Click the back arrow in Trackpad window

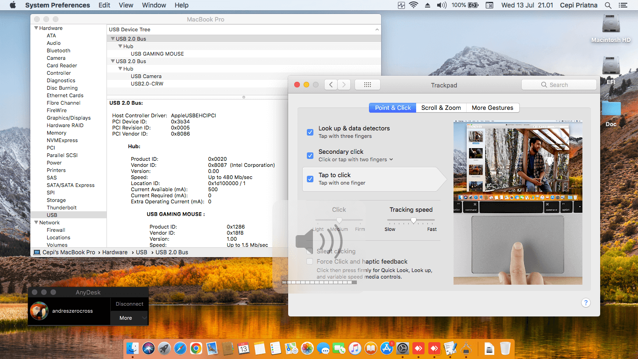331,85
